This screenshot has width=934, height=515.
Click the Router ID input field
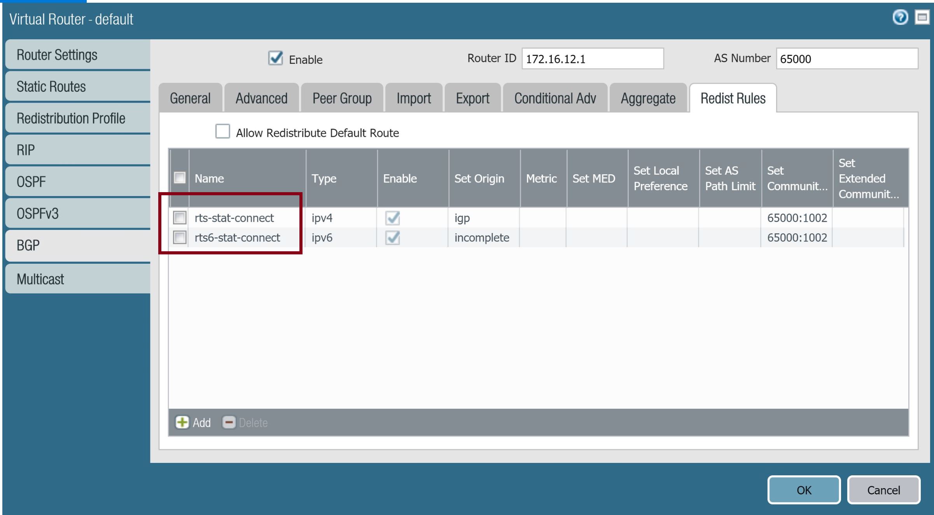592,59
